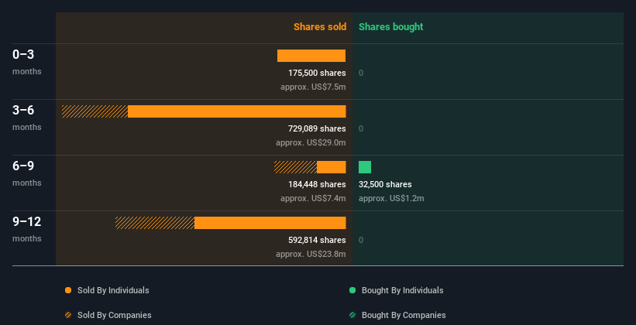Click the 32,500 shares bought label
This screenshot has width=636, height=325.
tap(385, 184)
